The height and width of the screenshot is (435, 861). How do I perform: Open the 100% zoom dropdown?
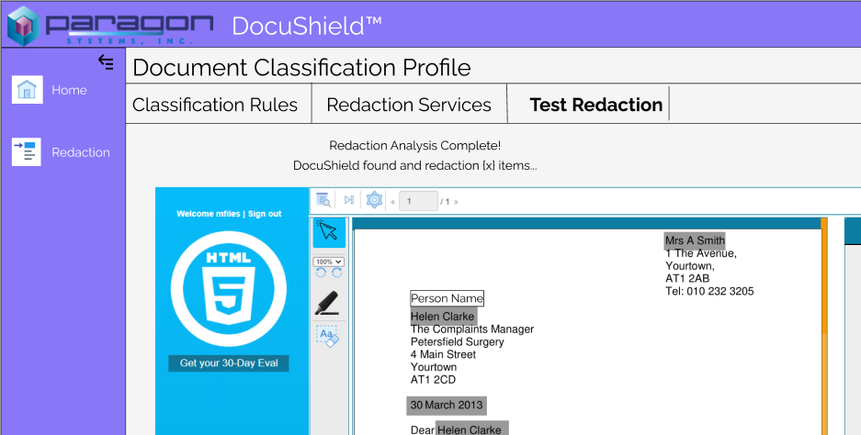pos(328,262)
